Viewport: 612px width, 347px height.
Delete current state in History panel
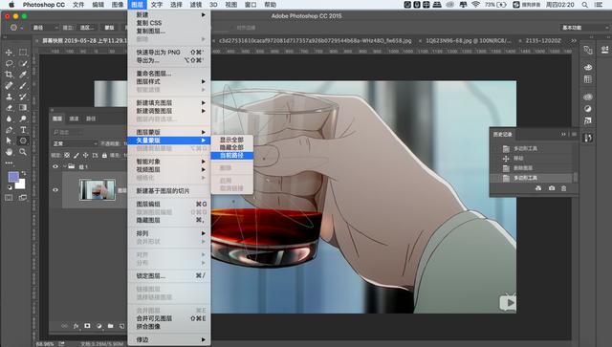563,188
